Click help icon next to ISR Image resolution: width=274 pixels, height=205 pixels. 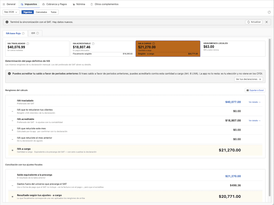[x=37, y=33]
